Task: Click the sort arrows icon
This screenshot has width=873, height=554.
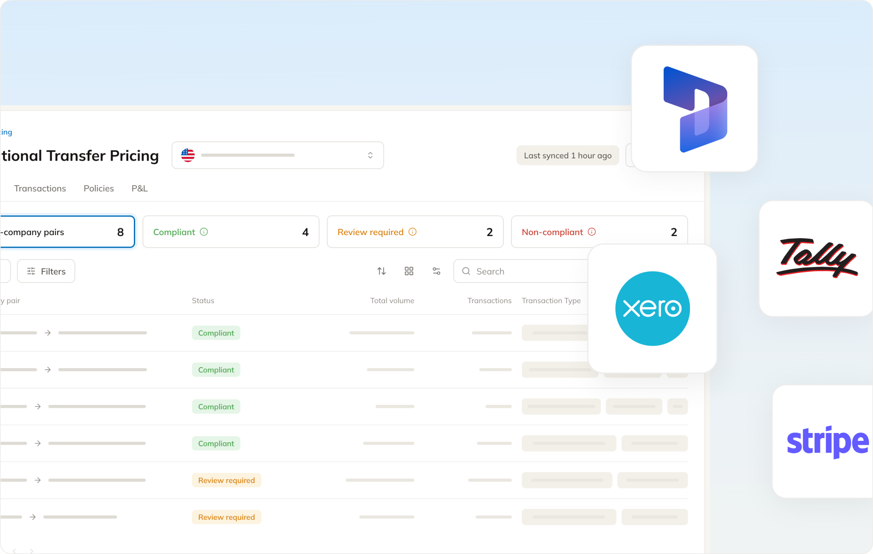Action: tap(381, 271)
